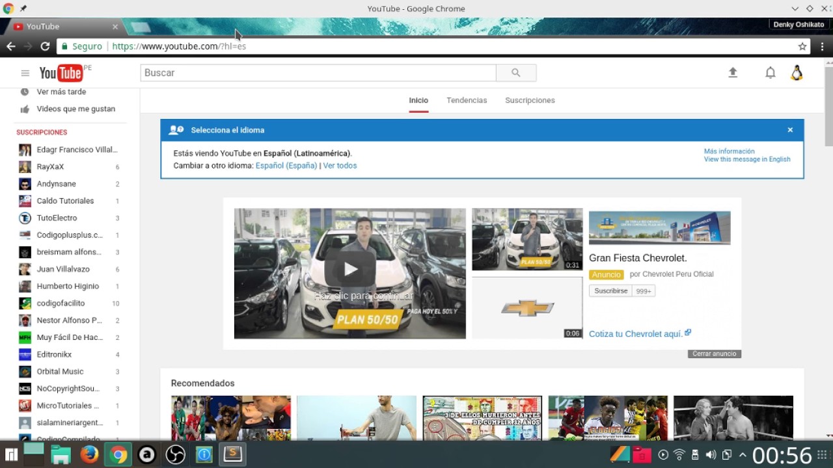The image size is (833, 468).
Task: Click the Chrome address bar URL
Action: [x=179, y=46]
